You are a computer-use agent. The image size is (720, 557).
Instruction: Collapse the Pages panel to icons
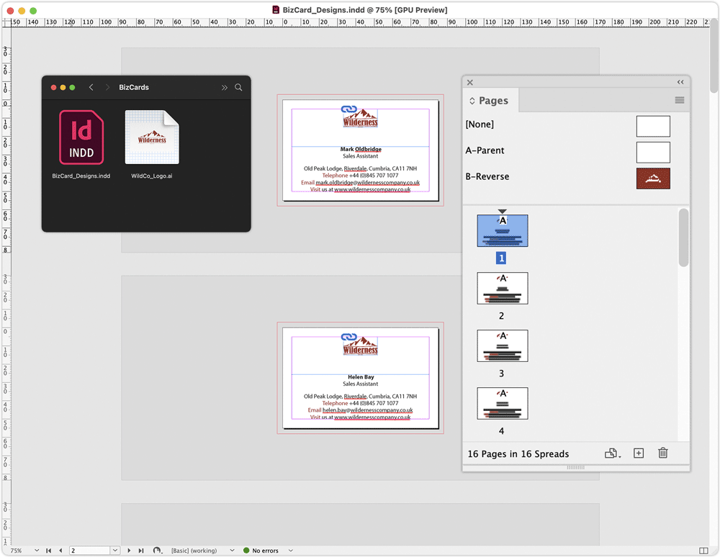click(680, 82)
